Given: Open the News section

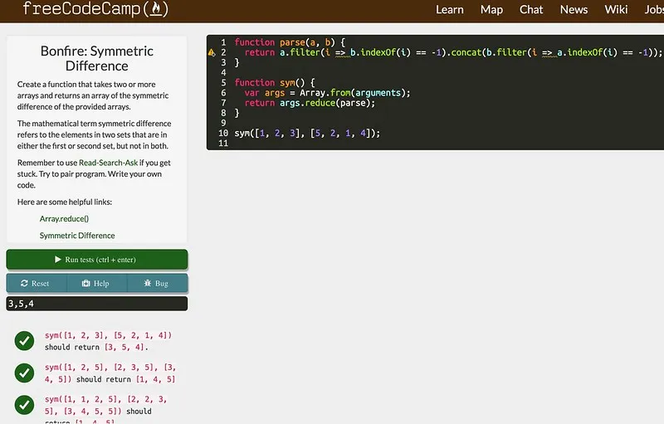Looking at the screenshot, I should pyautogui.click(x=574, y=10).
